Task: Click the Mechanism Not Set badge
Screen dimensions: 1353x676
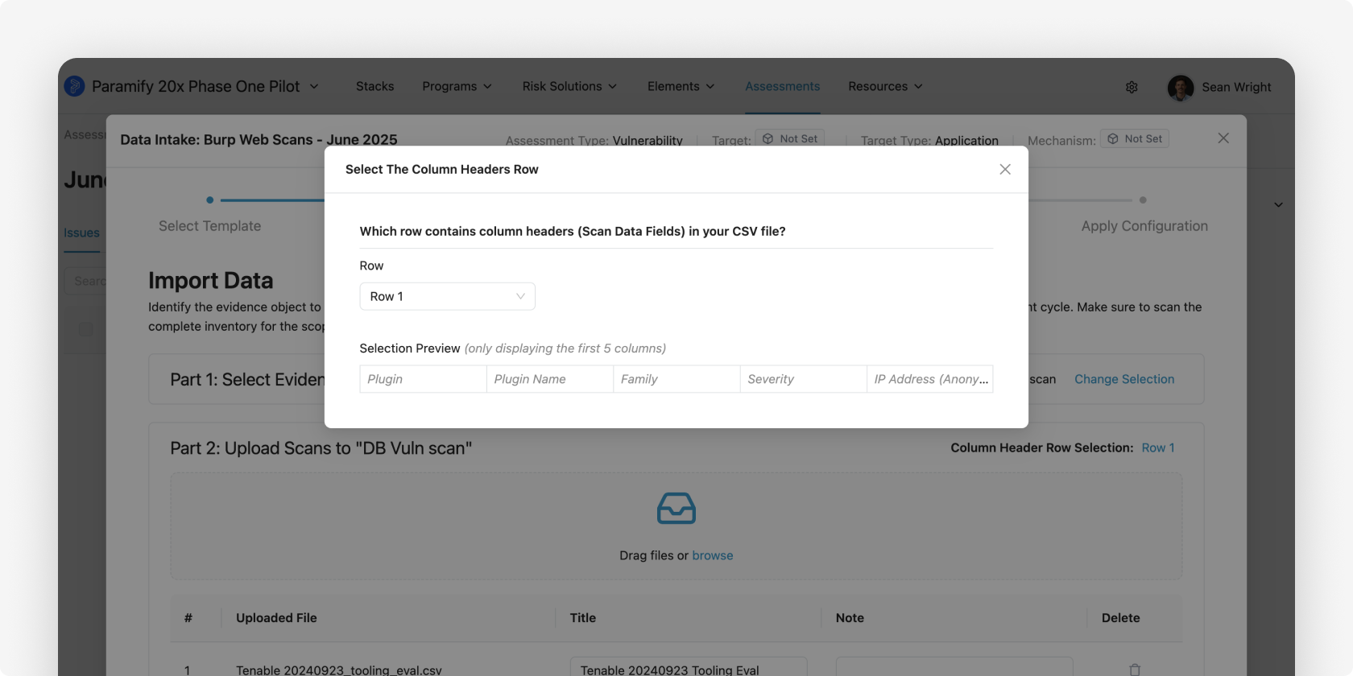Action: 1135,139
